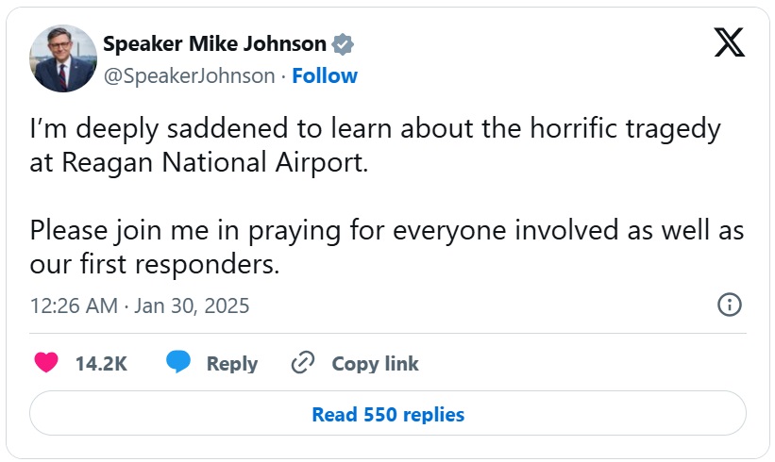
Task: Open Speaker Mike Johnson's profile photo
Action: click(x=63, y=58)
